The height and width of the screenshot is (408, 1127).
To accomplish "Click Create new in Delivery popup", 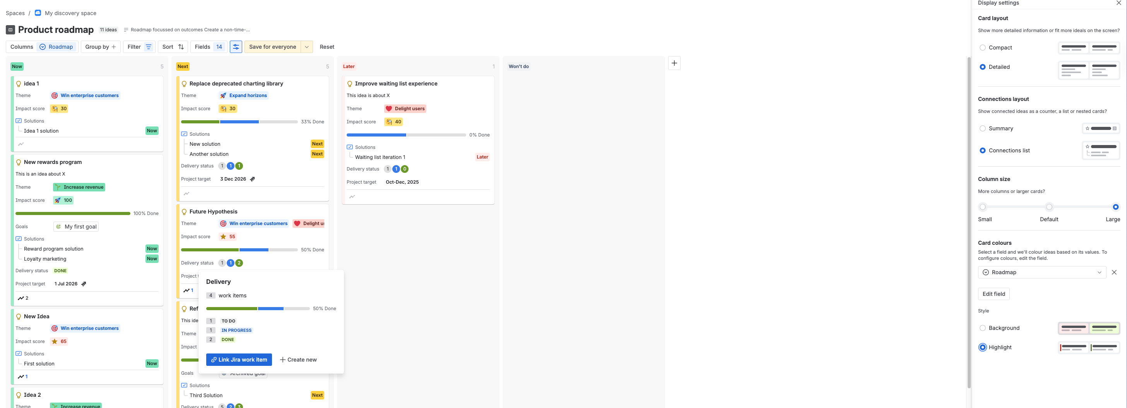I will click(x=298, y=360).
